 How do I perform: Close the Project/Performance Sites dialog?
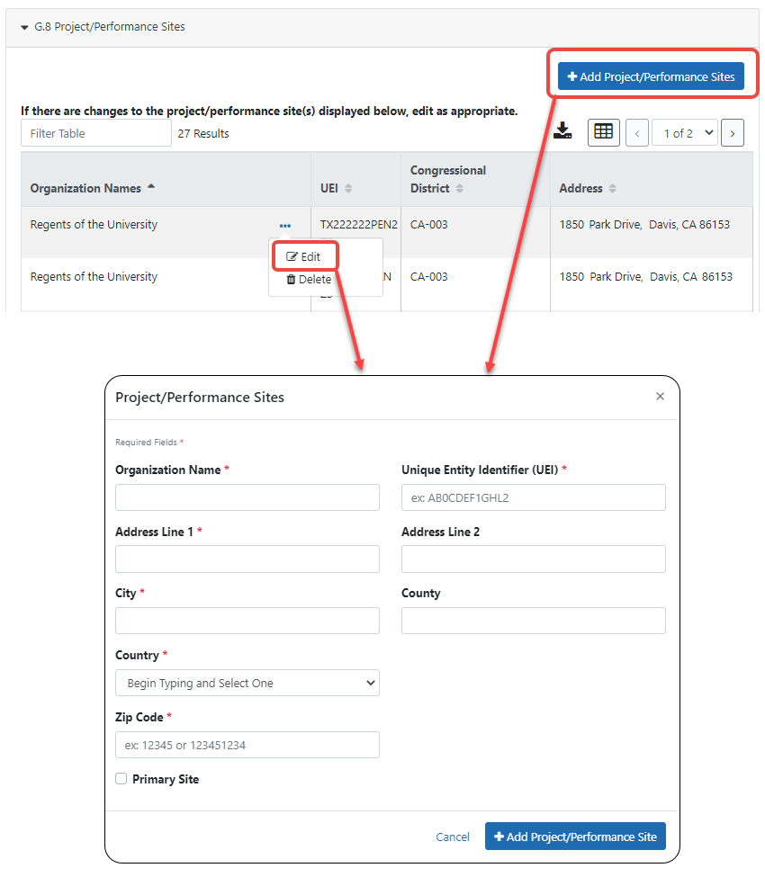coord(661,396)
